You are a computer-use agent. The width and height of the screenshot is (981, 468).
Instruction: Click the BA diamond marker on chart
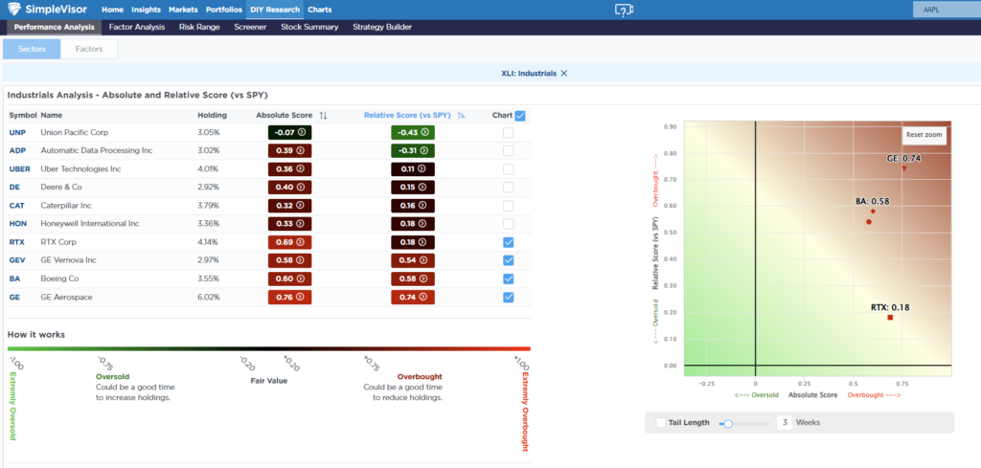(x=872, y=212)
